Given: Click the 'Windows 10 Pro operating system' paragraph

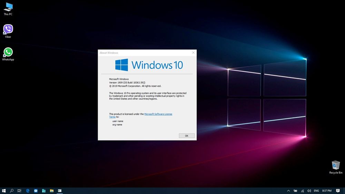Looking at the screenshot, I should pos(148,96).
